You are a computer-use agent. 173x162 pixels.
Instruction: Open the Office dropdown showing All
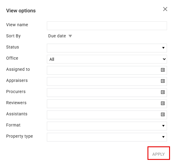pyautogui.click(x=107, y=59)
